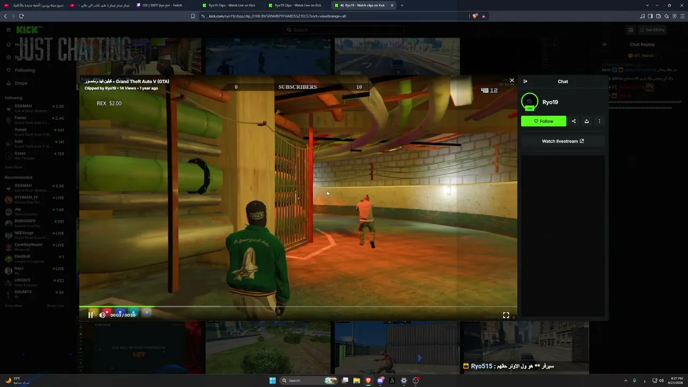The width and height of the screenshot is (688, 387).
Task: Open Drops in the sidebar
Action: pos(21,83)
